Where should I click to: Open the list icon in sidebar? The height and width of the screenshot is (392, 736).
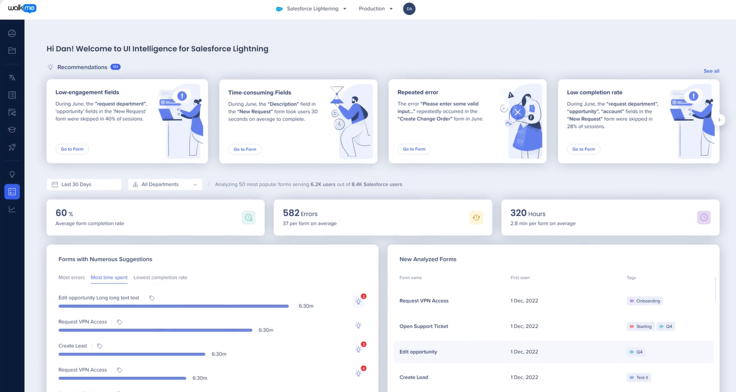coord(12,95)
